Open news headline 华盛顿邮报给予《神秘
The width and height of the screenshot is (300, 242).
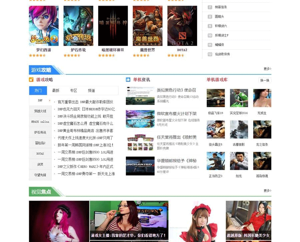click(x=177, y=161)
